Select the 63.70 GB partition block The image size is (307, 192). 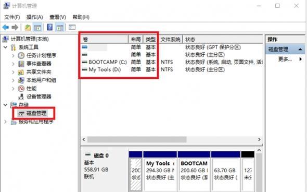pos(226,172)
